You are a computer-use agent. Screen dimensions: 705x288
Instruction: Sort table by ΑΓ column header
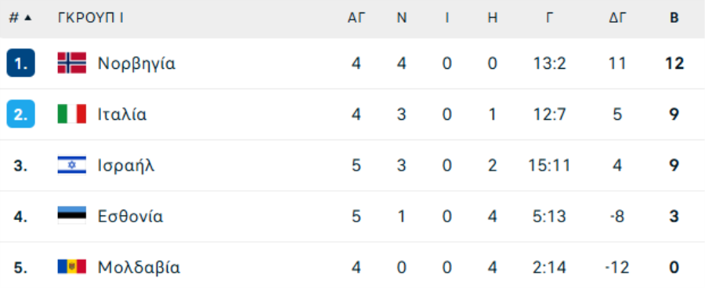click(x=356, y=18)
